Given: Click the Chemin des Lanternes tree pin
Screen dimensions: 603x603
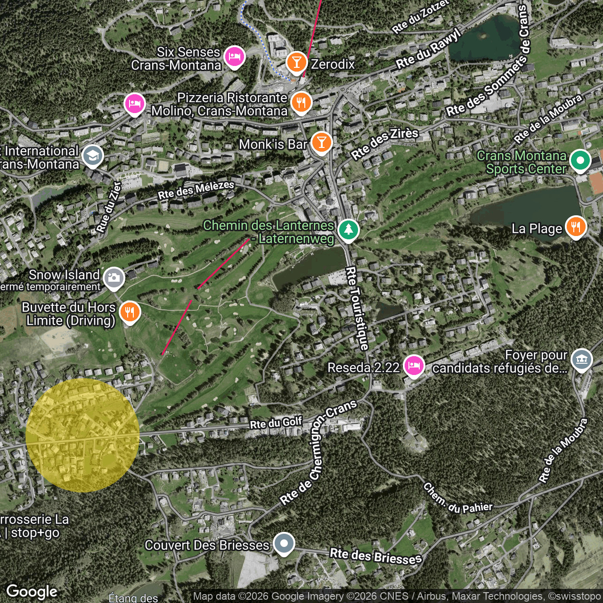Looking at the screenshot, I should pos(348,230).
